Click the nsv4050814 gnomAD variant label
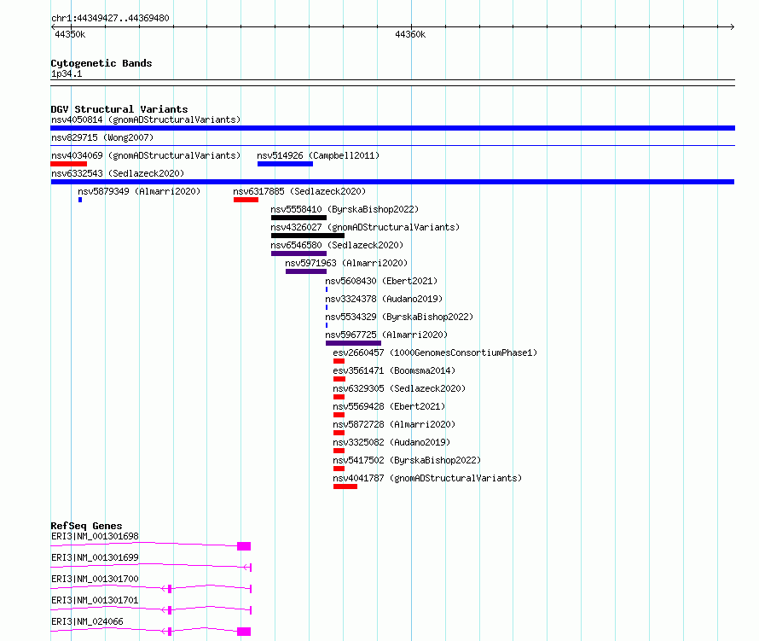This screenshot has height=641, width=759. pyautogui.click(x=146, y=119)
